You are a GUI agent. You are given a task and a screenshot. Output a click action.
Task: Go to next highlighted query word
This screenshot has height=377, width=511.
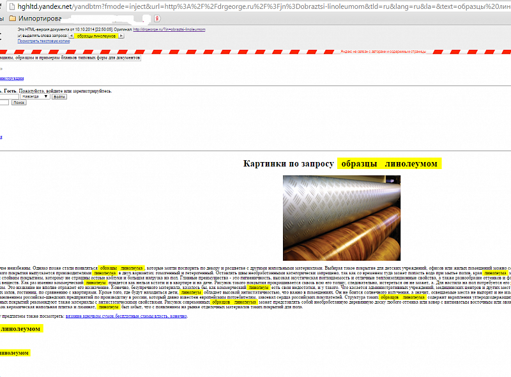point(121,36)
